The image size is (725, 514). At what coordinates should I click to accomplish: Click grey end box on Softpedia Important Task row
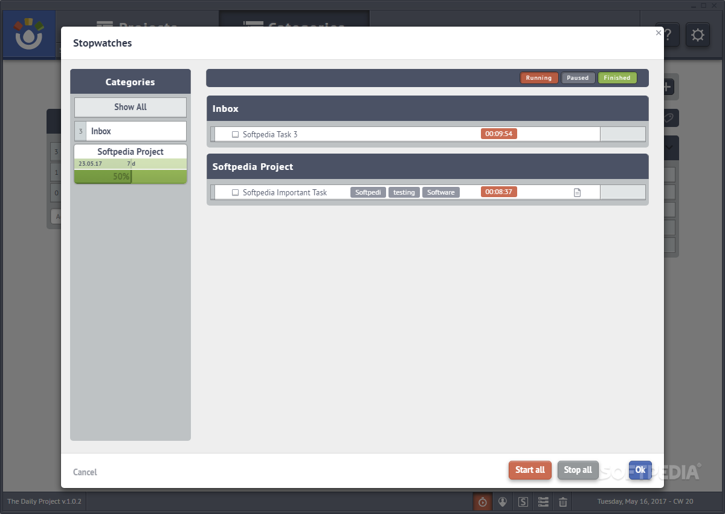[623, 192]
